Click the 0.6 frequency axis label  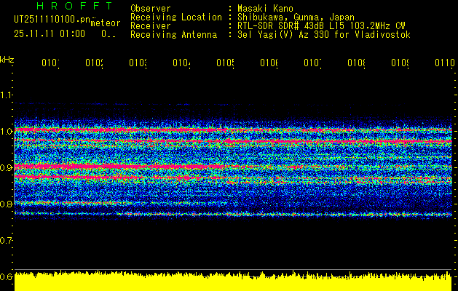coord(7,276)
